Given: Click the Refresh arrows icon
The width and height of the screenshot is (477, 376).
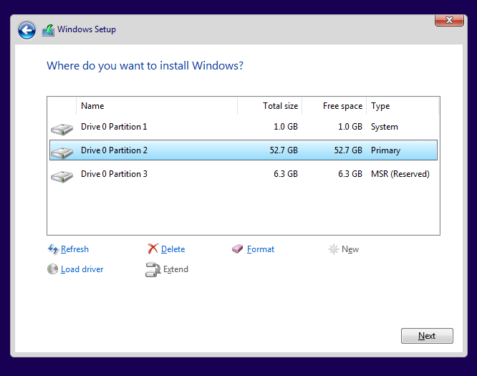Looking at the screenshot, I should pyautogui.click(x=53, y=249).
